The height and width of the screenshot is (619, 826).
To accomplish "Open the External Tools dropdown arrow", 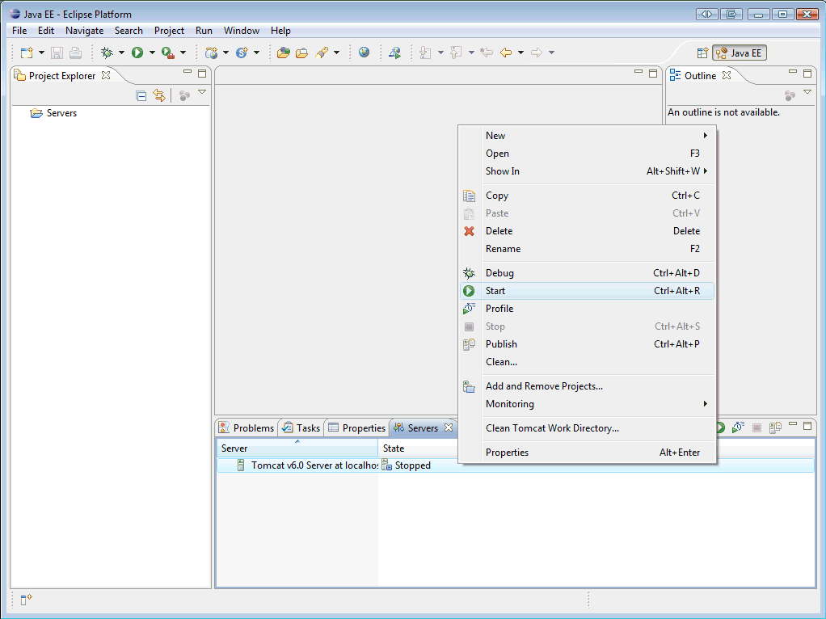I will (x=183, y=53).
